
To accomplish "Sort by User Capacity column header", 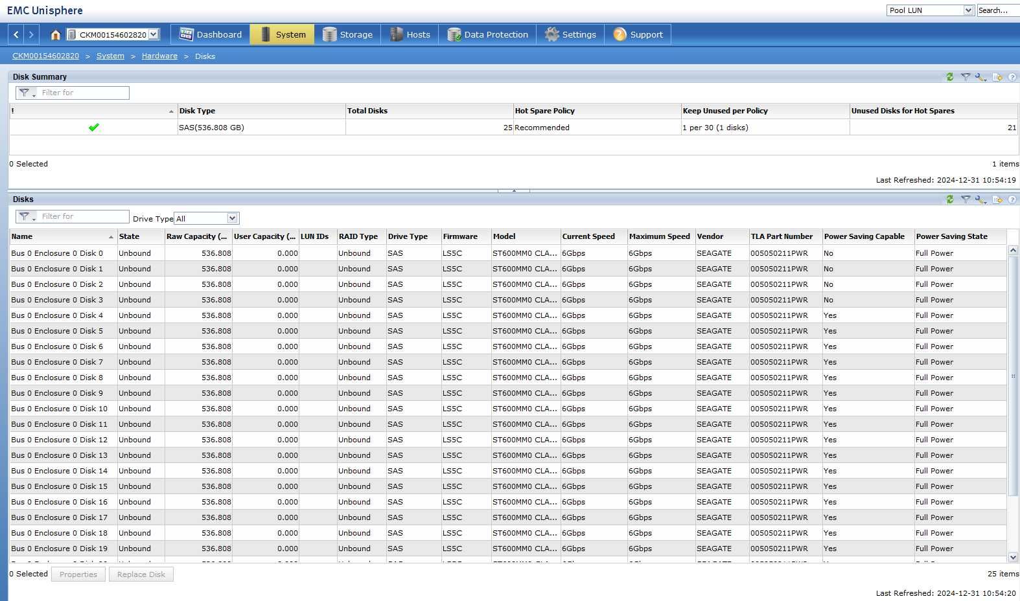I will coord(265,236).
